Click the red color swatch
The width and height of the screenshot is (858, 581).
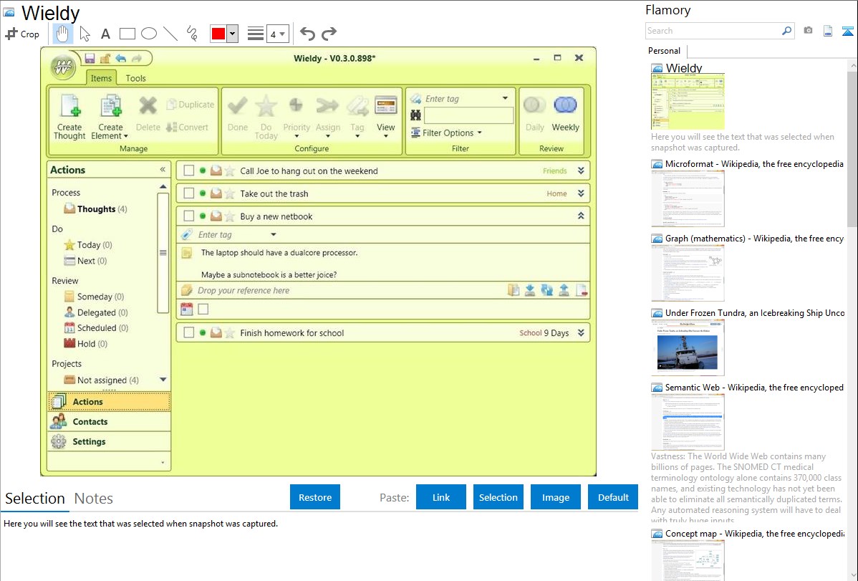point(218,34)
